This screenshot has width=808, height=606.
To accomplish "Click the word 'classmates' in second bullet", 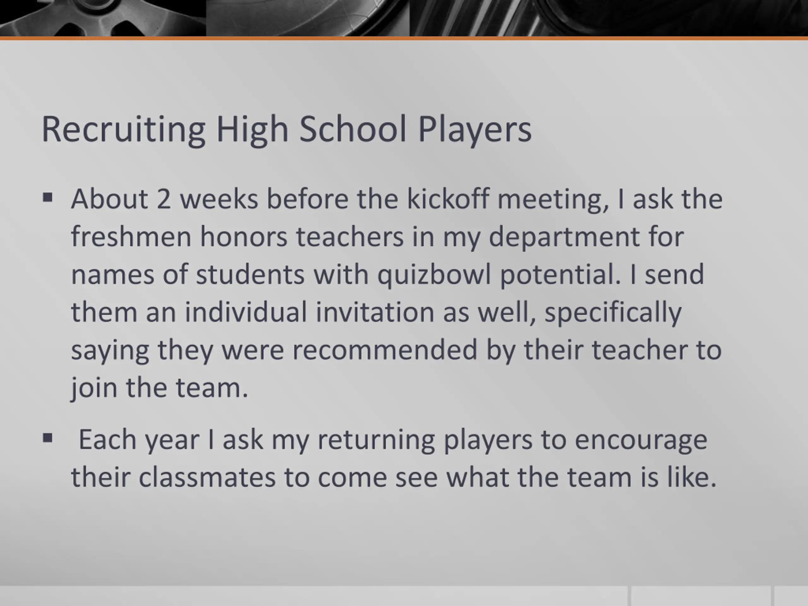I will (x=207, y=478).
